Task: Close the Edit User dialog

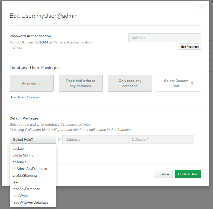Action: 201,8
